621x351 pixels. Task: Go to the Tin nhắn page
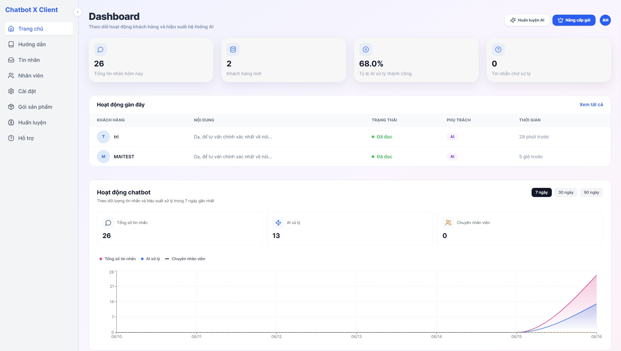pos(39,60)
